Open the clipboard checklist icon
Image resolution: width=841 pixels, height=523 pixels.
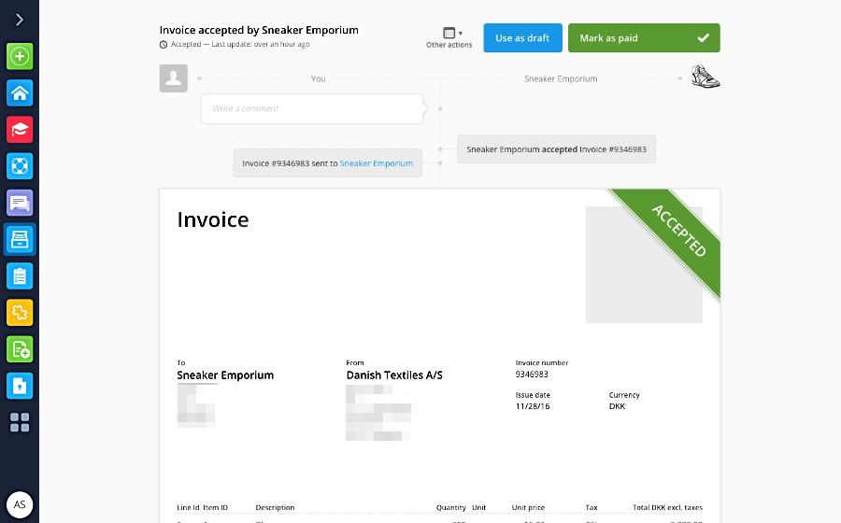tap(20, 276)
